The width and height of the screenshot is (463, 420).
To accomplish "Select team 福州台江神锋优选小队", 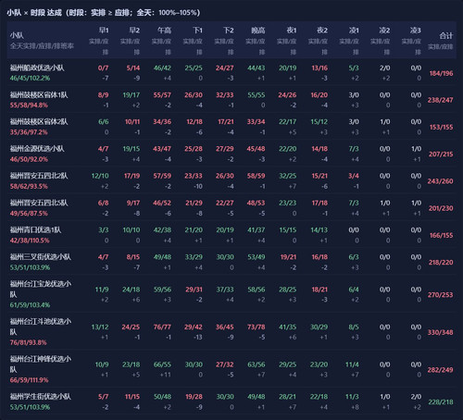I will tap(41, 364).
